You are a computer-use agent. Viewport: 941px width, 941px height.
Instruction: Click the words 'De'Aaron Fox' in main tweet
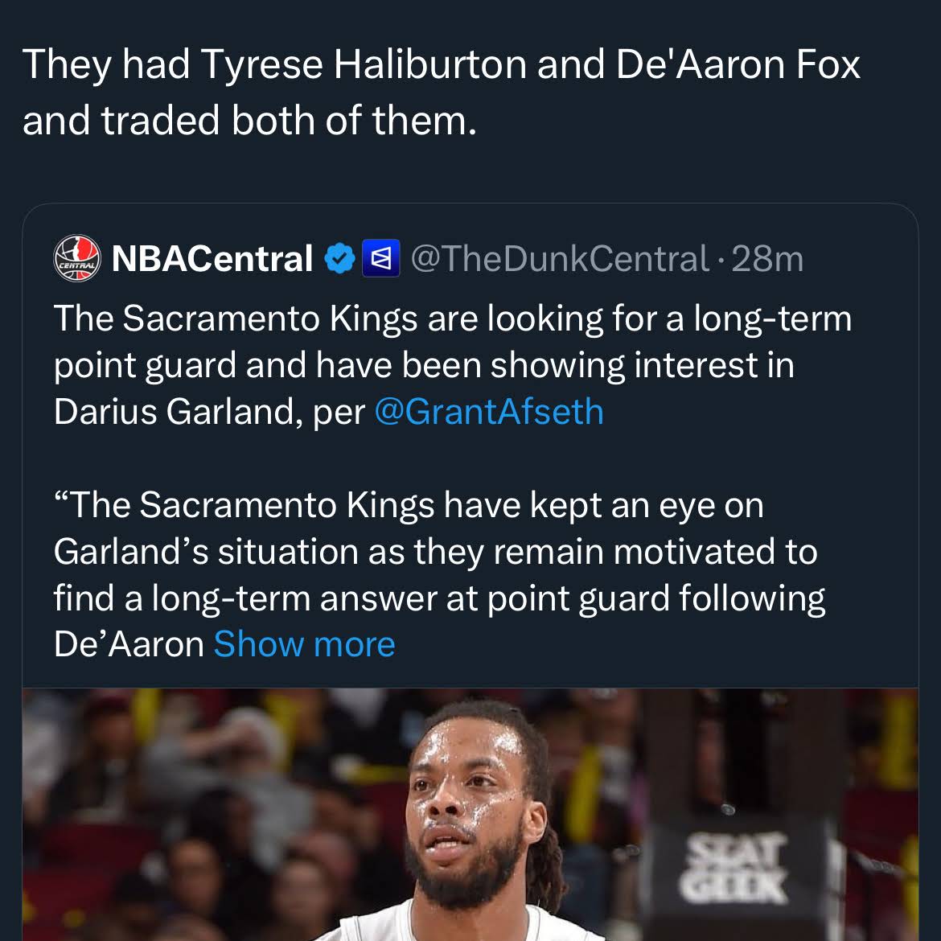click(738, 64)
